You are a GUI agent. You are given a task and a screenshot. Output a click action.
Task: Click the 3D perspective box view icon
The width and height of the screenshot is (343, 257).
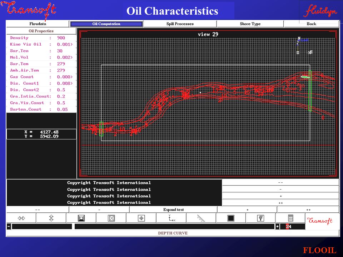click(x=81, y=218)
